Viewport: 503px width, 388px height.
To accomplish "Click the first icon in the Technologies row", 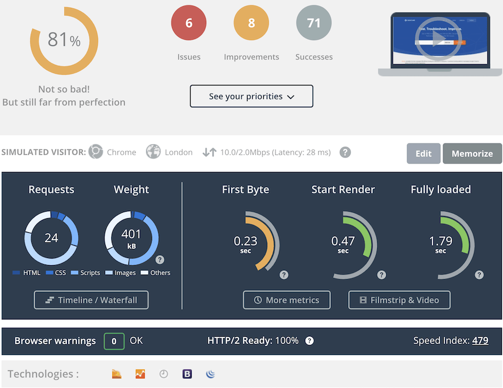I will click(x=116, y=374).
